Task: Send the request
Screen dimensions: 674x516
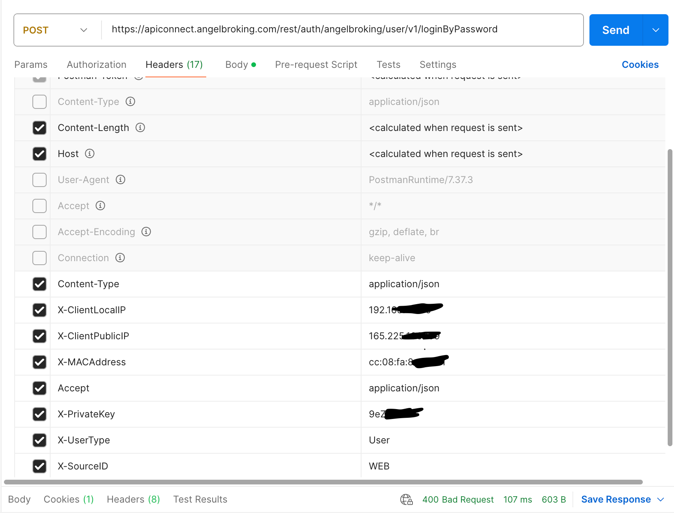Action: pos(616,30)
